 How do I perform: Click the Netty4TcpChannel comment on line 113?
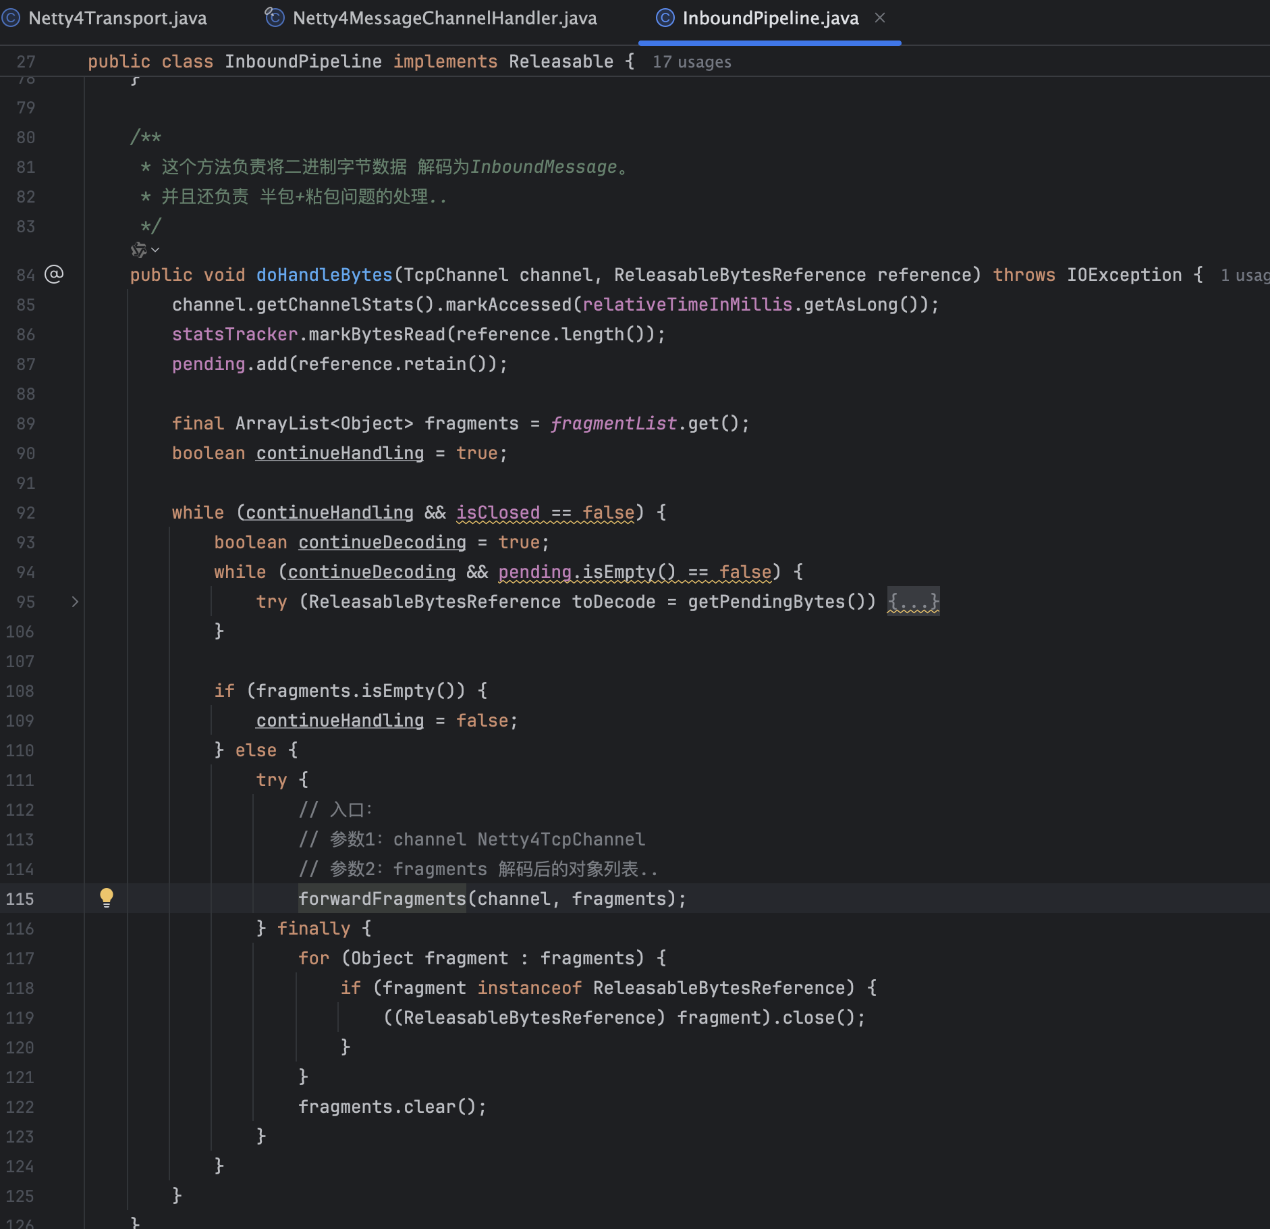pyautogui.click(x=561, y=839)
